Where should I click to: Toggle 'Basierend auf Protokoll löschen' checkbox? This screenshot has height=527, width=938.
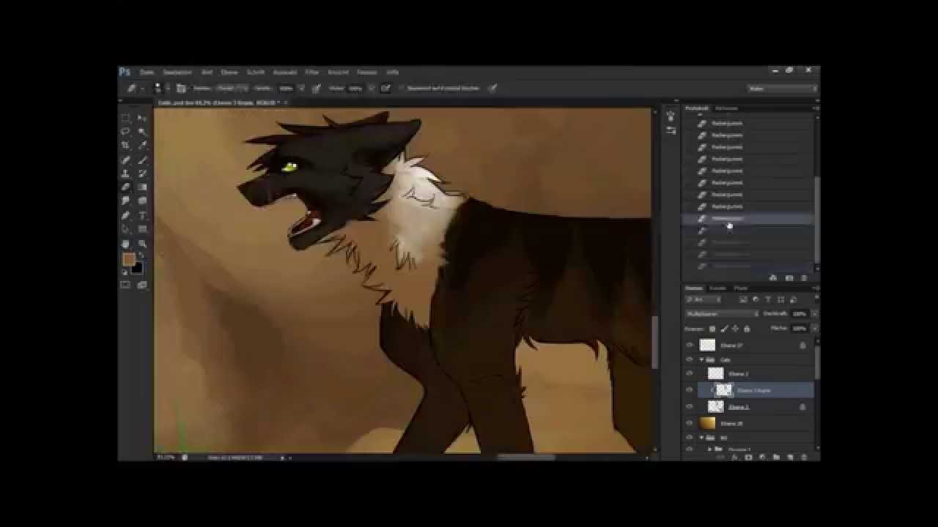(402, 89)
